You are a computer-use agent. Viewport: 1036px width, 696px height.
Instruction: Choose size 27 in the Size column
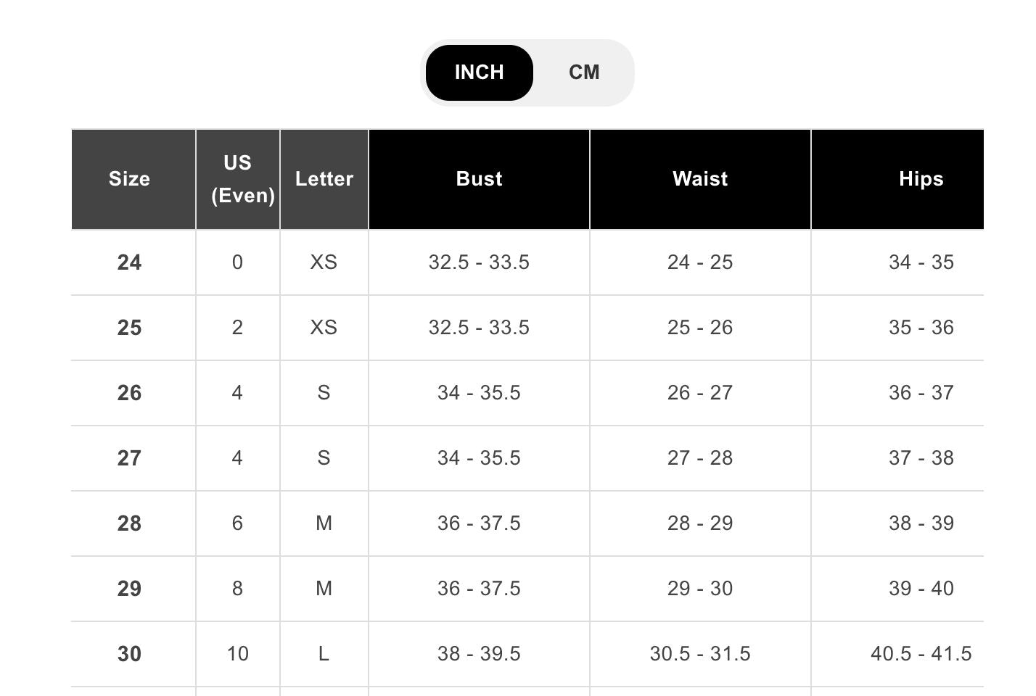coord(130,458)
